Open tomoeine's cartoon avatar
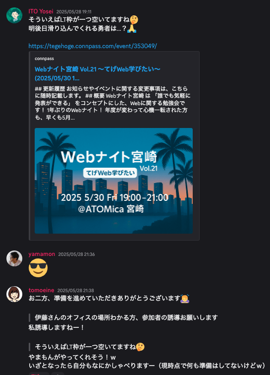The width and height of the screenshot is (270, 375). [x=14, y=294]
